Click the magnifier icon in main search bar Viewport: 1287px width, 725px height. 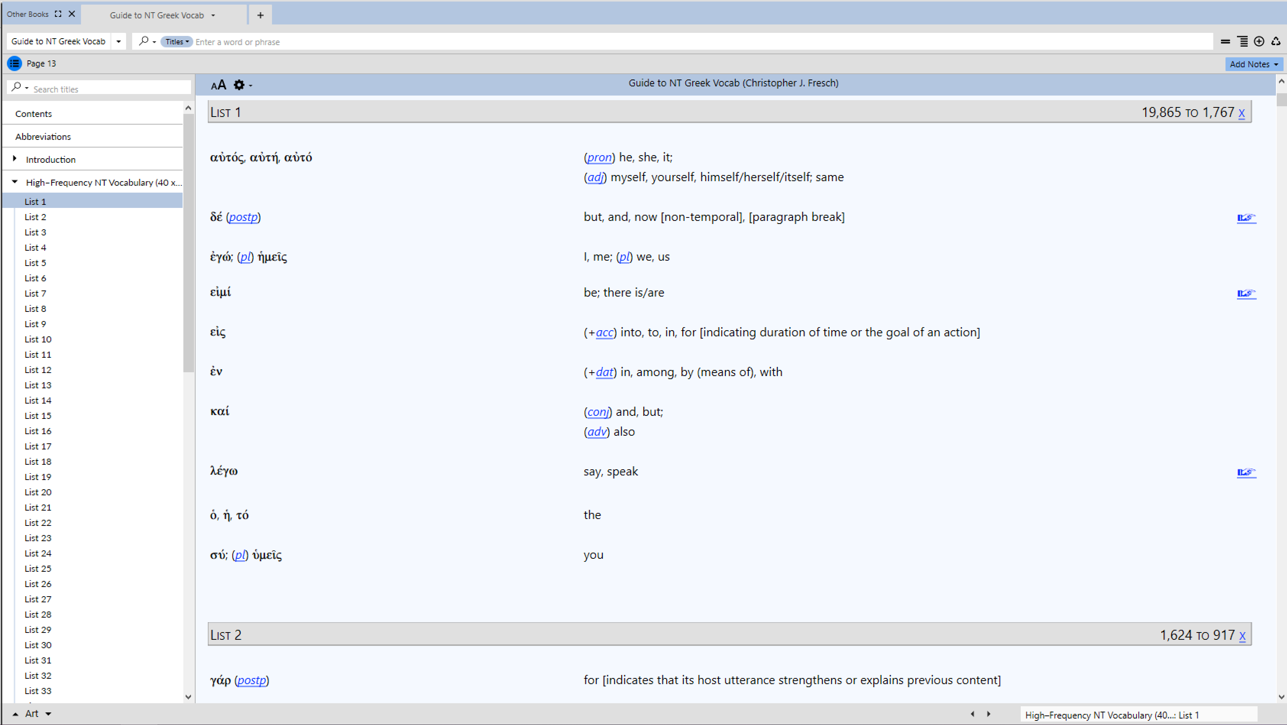click(x=143, y=41)
